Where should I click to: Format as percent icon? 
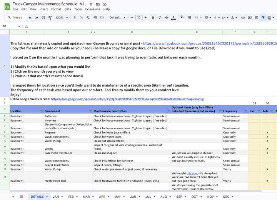82,17
